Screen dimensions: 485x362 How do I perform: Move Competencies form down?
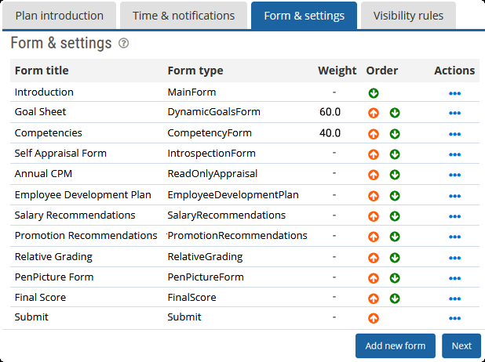[395, 134]
